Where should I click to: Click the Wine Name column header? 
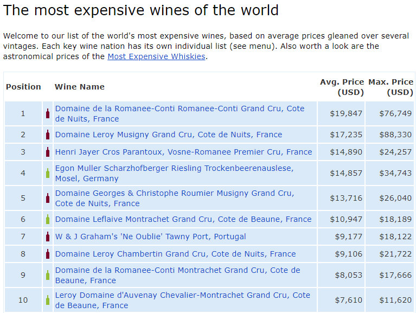[x=80, y=87]
